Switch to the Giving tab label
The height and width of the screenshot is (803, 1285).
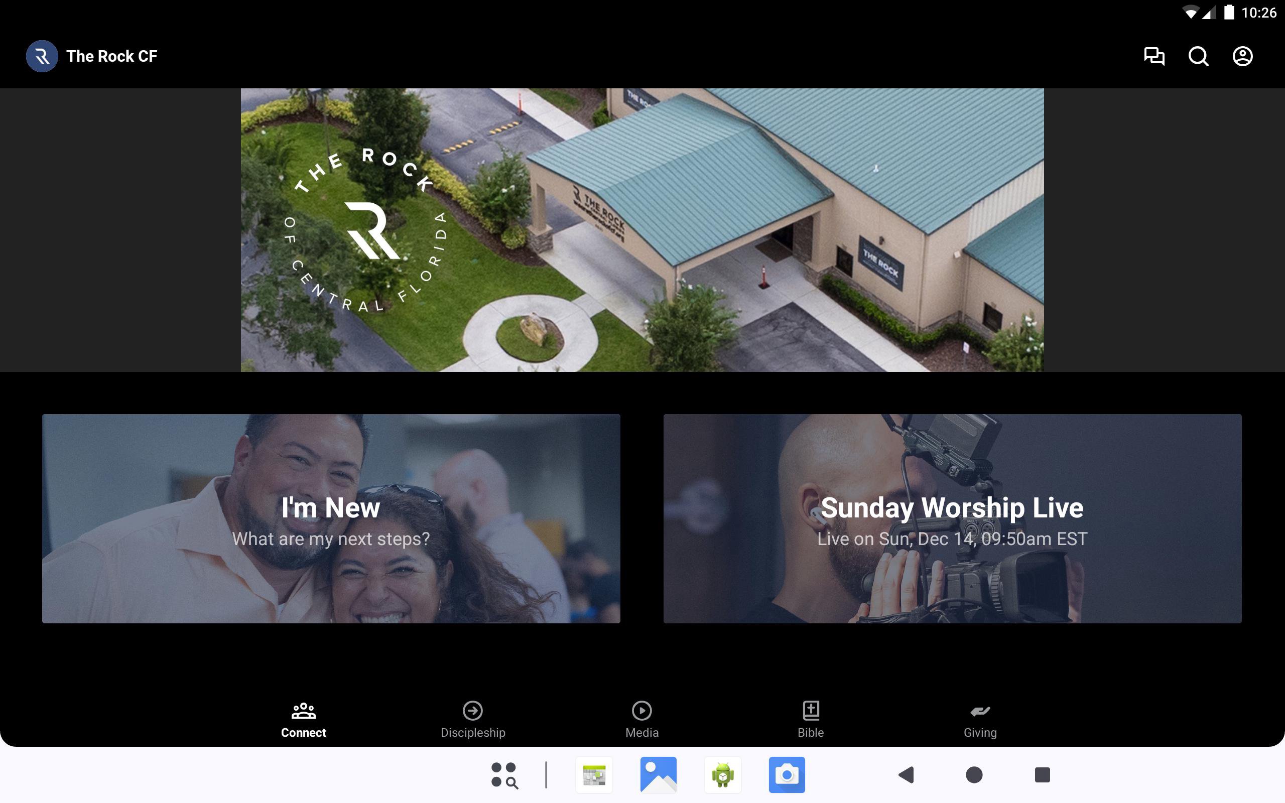[980, 733]
